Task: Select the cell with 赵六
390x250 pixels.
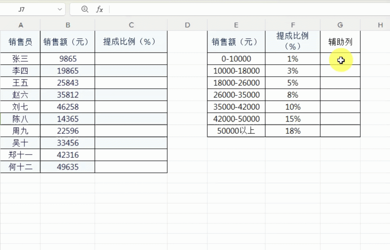Action: (x=20, y=95)
